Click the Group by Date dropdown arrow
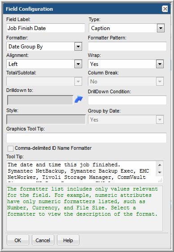The width and height of the screenshot is (174, 252). [x=160, y=120]
